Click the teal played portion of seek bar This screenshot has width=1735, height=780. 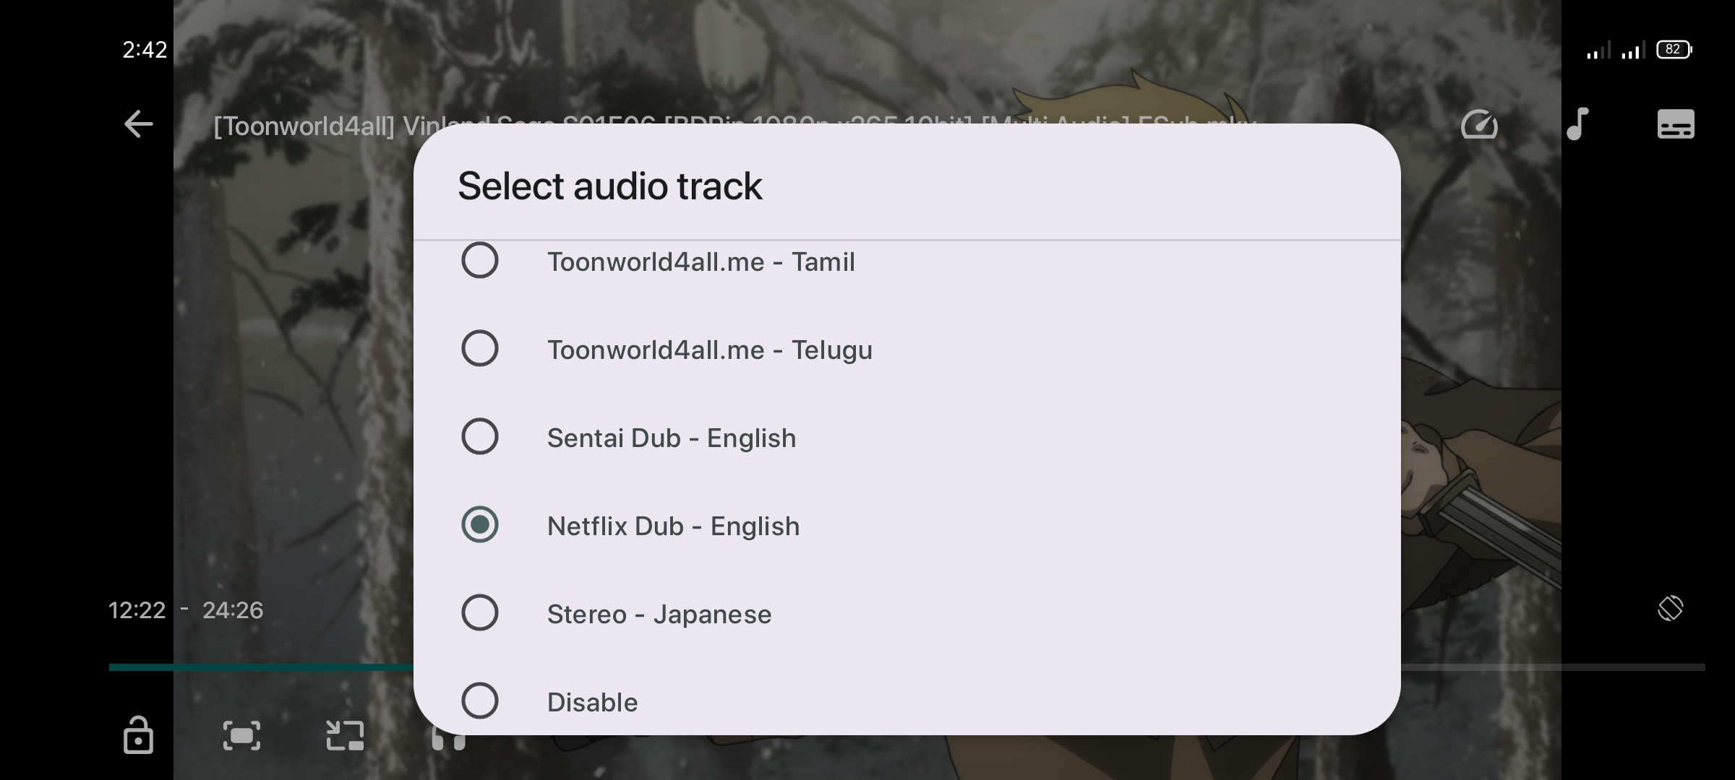tap(260, 667)
